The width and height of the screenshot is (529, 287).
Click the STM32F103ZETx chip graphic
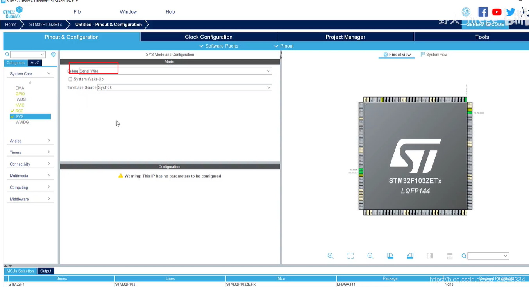[415, 156]
